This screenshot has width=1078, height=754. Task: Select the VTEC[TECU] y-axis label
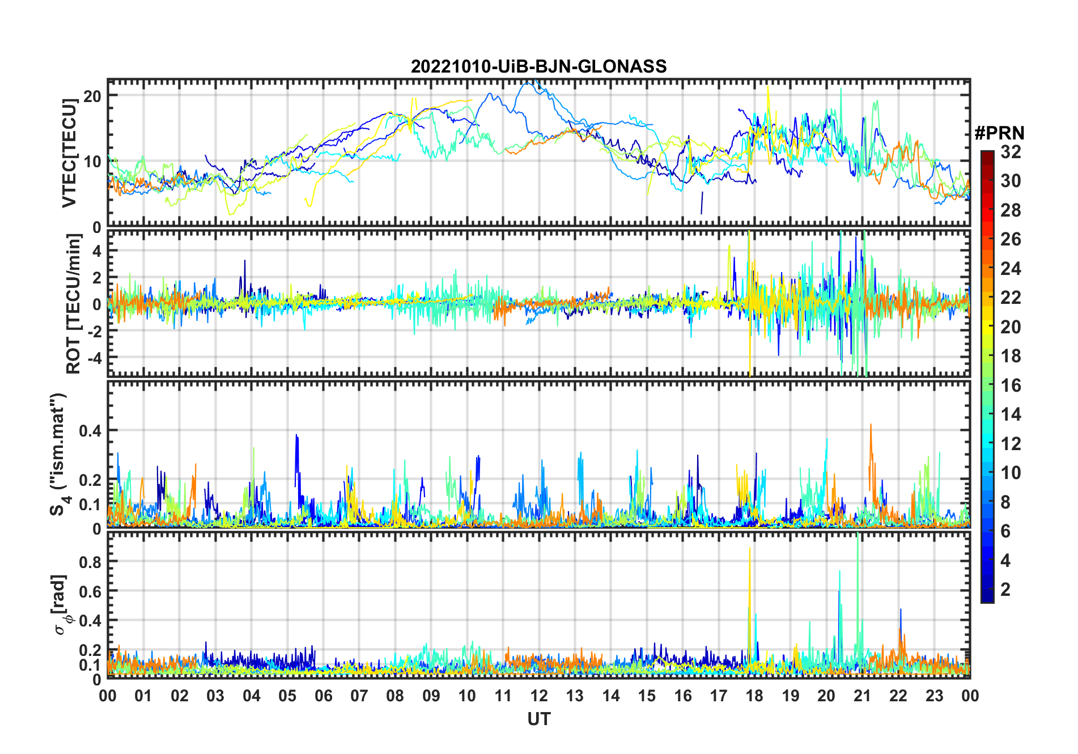coord(69,153)
